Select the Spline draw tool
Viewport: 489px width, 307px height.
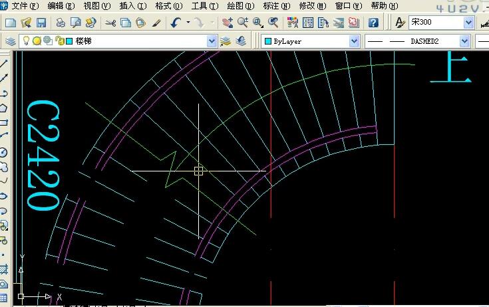[x=4, y=181]
